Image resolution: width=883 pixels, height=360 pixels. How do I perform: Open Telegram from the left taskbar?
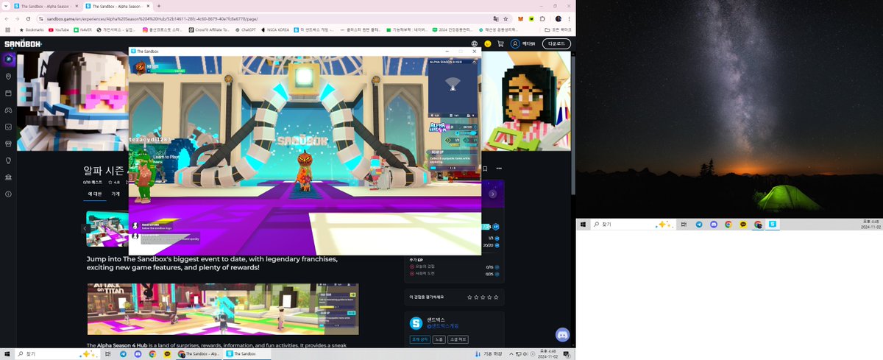pyautogui.click(x=123, y=354)
